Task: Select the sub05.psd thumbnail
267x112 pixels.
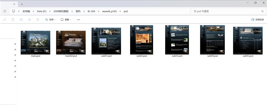Action: tap(248, 41)
